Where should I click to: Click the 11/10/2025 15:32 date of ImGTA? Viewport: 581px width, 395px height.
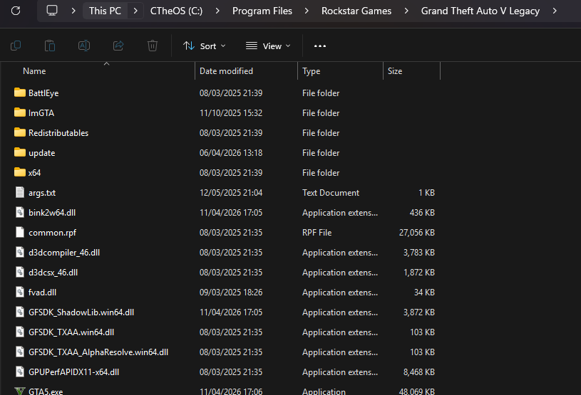pyautogui.click(x=231, y=112)
